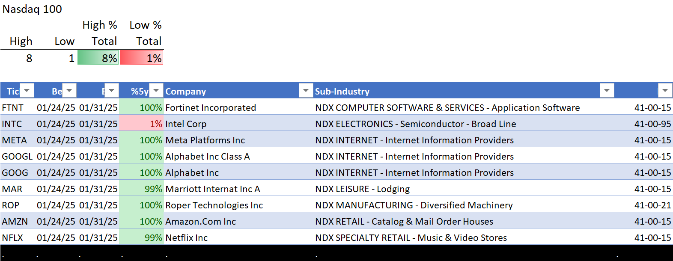Click the Low % Total header cell

pos(146,33)
